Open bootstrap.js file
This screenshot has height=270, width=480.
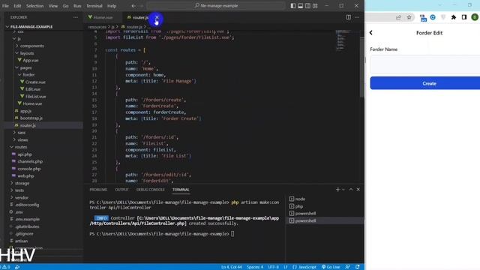[x=31, y=118]
